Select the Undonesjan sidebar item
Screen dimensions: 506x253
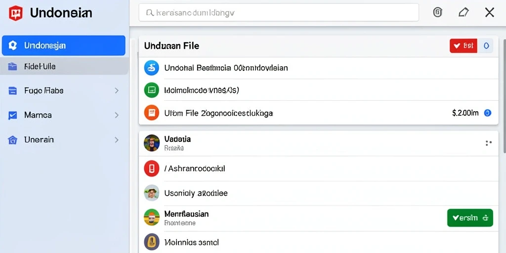tap(64, 45)
